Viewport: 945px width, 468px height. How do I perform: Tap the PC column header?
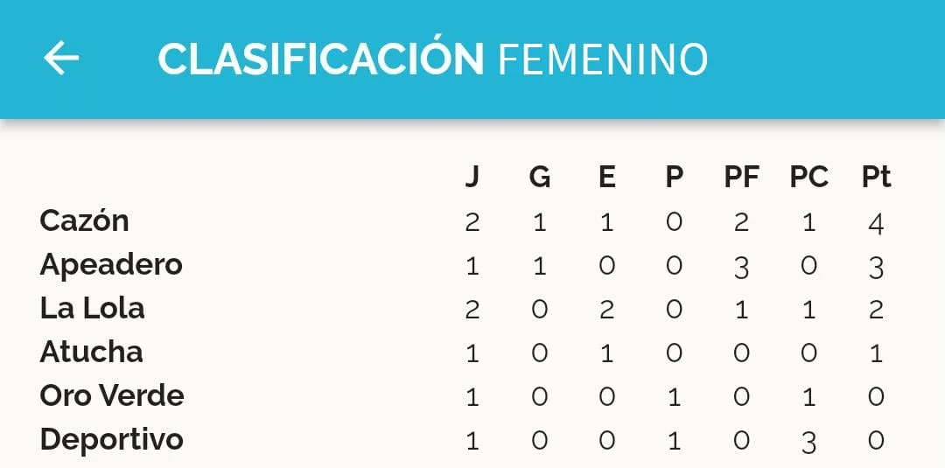pyautogui.click(x=808, y=178)
